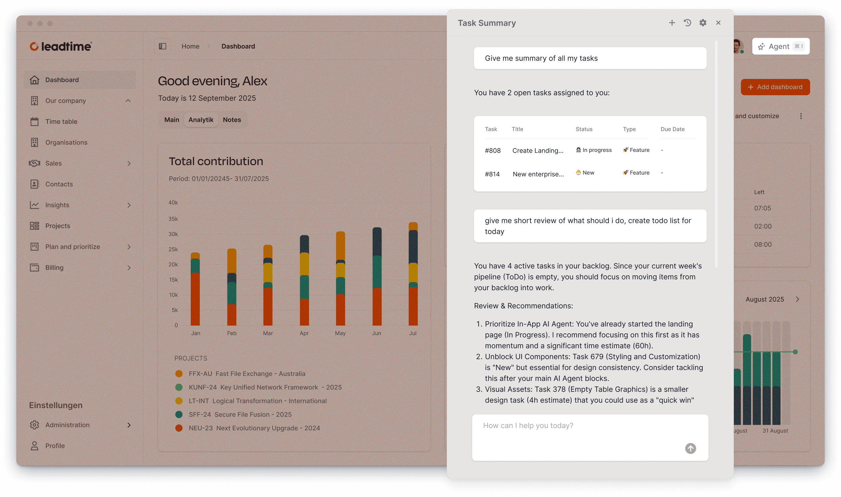Click the plus icon in Task Summary header
Screen dimensions: 841x497
click(672, 23)
